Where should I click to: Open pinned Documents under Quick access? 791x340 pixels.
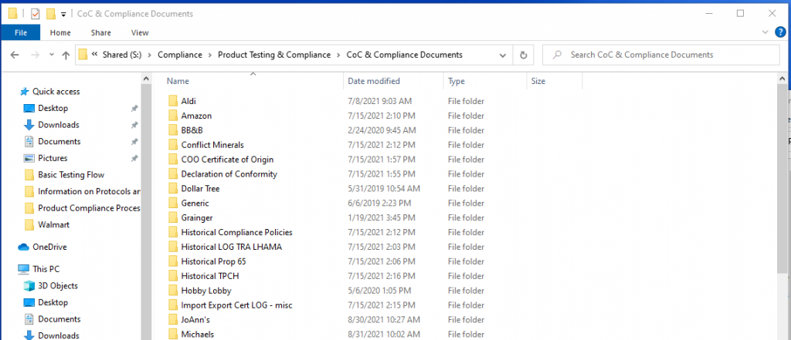point(59,142)
